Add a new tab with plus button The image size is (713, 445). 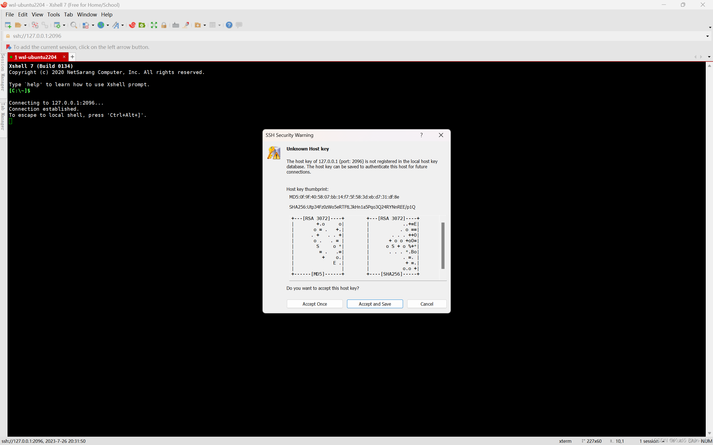tap(72, 57)
